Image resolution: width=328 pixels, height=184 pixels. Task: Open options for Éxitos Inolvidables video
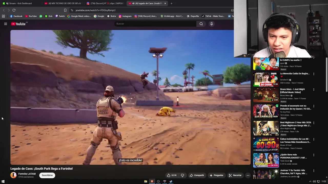[x=314, y=139]
